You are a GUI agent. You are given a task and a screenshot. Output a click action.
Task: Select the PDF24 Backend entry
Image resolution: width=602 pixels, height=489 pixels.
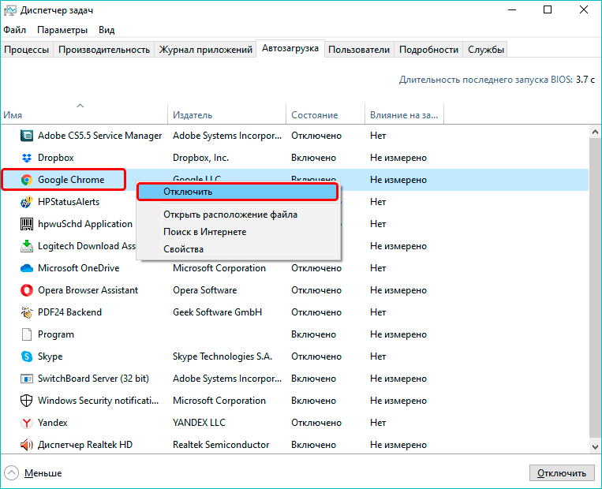point(70,312)
